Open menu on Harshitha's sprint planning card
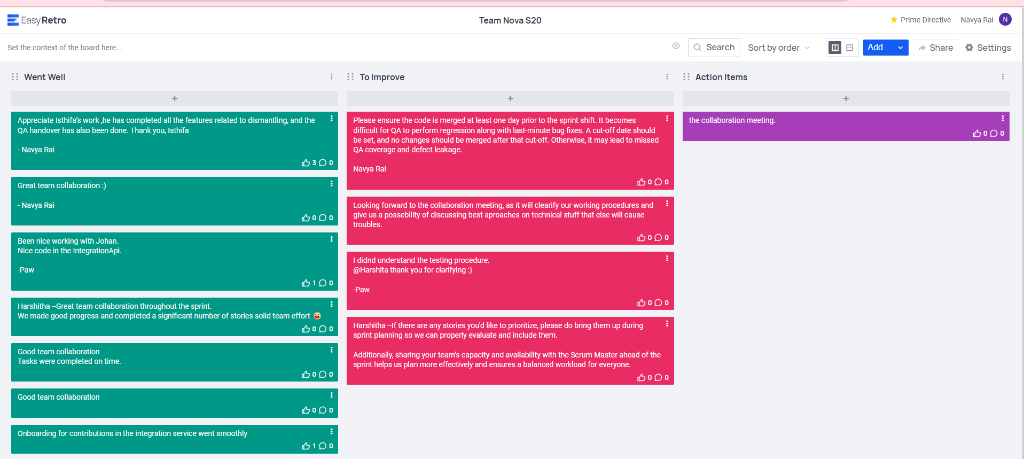The height and width of the screenshot is (459, 1024). click(x=667, y=324)
